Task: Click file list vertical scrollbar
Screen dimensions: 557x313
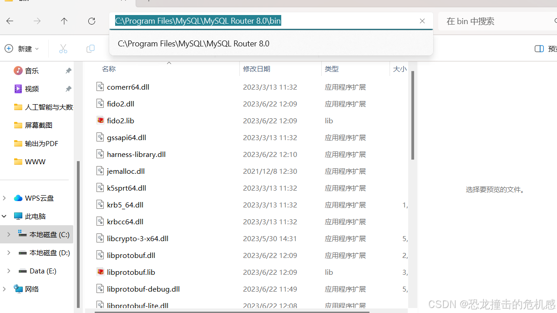Action: tap(413, 115)
